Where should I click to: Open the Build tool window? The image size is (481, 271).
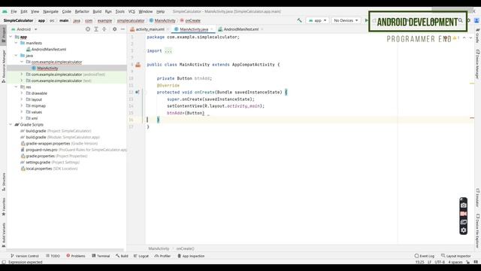[122, 256]
